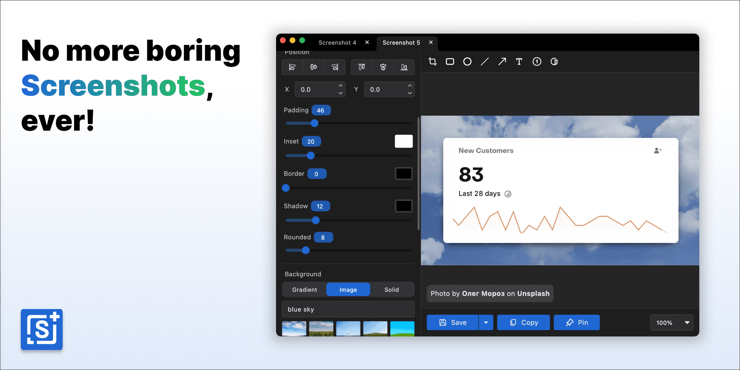740x370 pixels.
Task: Click the '83' value in the preview
Action: (x=471, y=175)
